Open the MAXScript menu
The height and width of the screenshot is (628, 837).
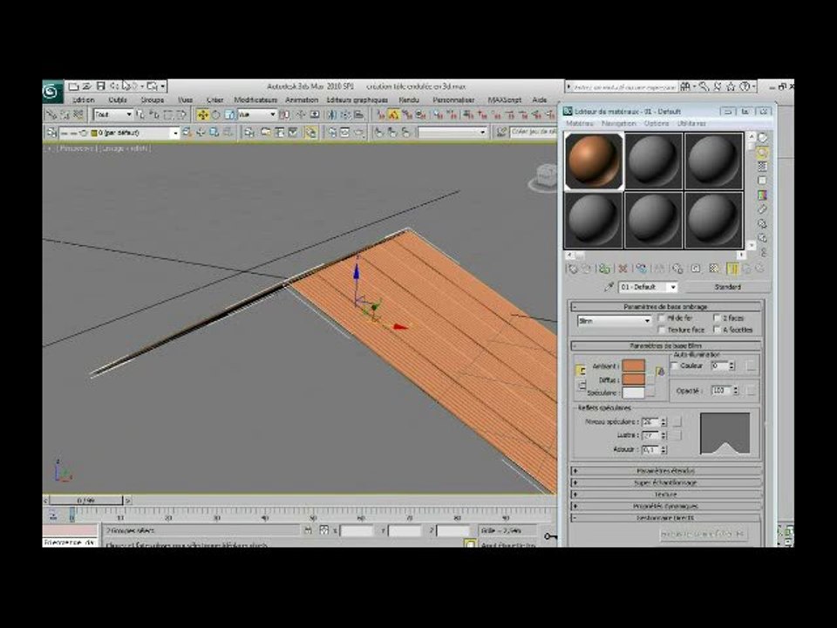tap(505, 99)
